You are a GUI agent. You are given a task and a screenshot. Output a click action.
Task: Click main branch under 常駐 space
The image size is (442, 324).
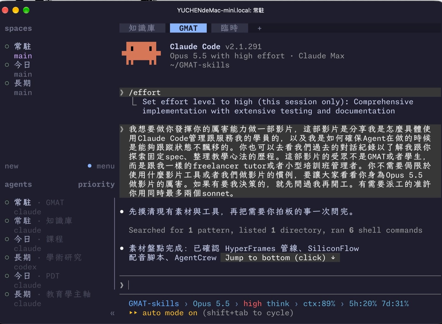[23, 56]
